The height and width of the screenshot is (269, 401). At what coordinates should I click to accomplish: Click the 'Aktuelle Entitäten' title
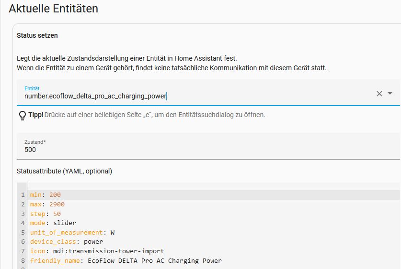pos(54,9)
